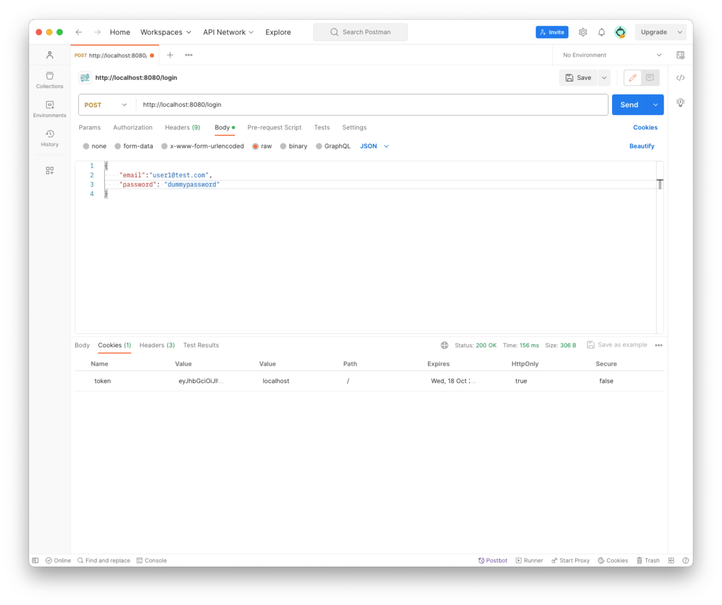Screen dimensions: 722x605
Task: Go back with the left arrow
Action: (x=79, y=32)
